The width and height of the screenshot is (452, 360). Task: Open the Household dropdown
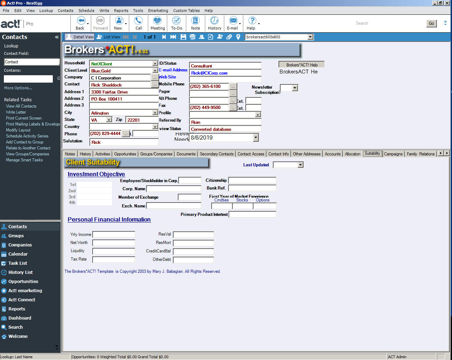tap(155, 64)
